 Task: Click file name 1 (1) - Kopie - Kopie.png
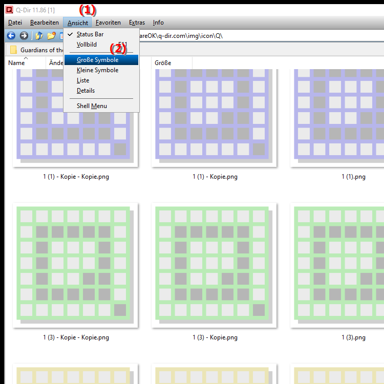tap(76, 177)
